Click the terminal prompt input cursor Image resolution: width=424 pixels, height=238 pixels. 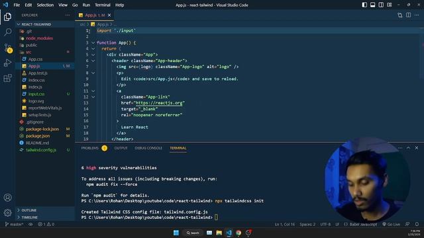tap(216, 218)
